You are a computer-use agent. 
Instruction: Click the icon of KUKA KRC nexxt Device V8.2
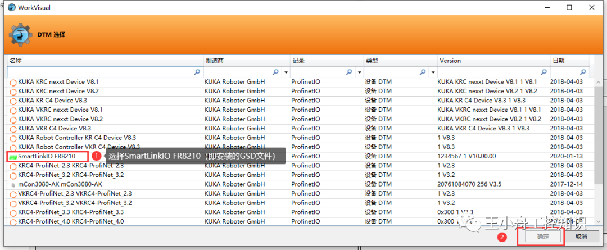point(13,92)
